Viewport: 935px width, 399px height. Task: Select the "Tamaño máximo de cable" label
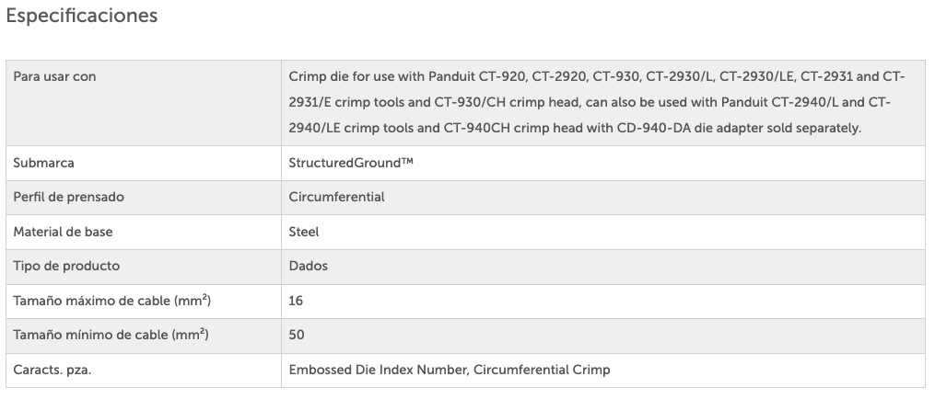(x=104, y=301)
